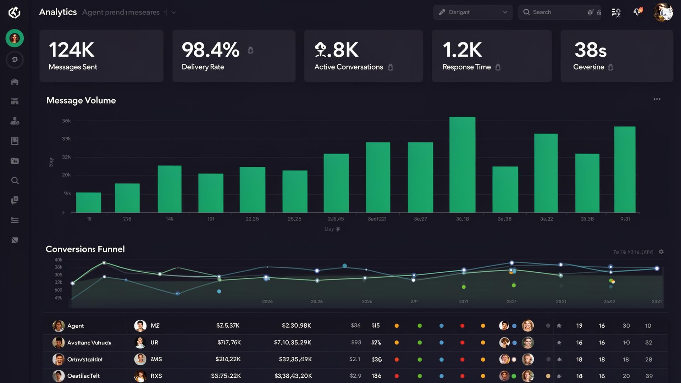The width and height of the screenshot is (681, 383).
Task: Click the orange dot in Agent row
Action: click(x=397, y=326)
